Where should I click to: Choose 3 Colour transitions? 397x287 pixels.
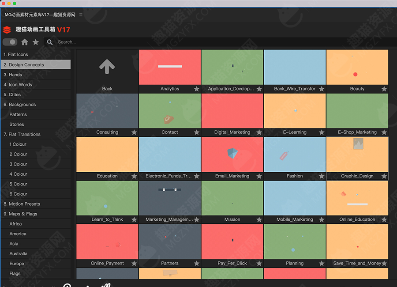click(x=36, y=164)
